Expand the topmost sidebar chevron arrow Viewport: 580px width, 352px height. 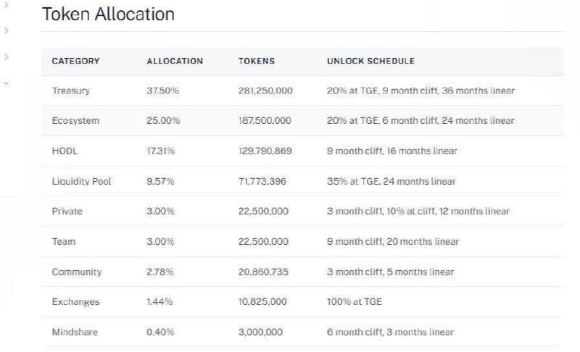(x=7, y=7)
